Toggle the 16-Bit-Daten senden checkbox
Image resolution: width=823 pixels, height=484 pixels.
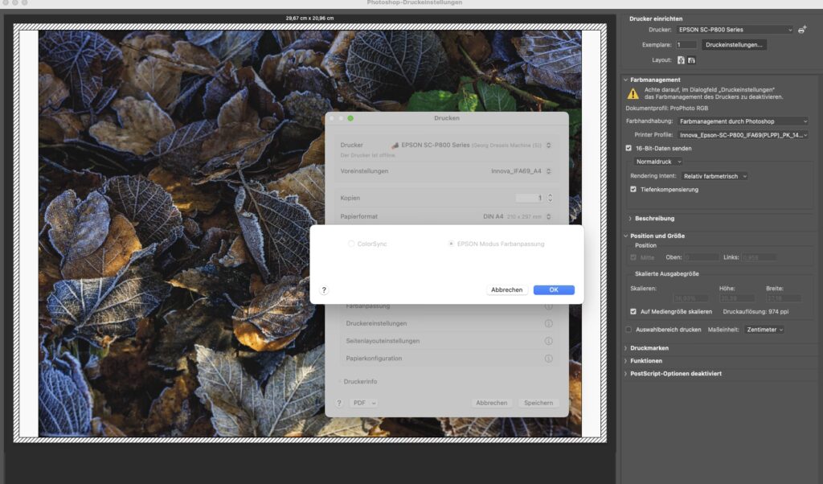tap(629, 148)
